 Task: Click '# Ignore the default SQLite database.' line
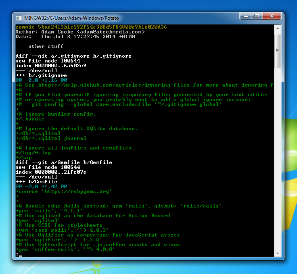(77, 129)
